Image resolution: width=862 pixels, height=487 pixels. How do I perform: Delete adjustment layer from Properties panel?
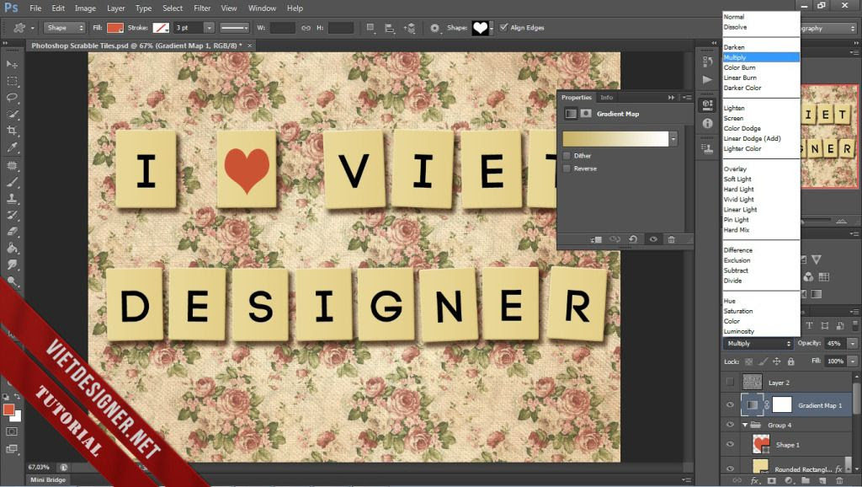coord(671,239)
